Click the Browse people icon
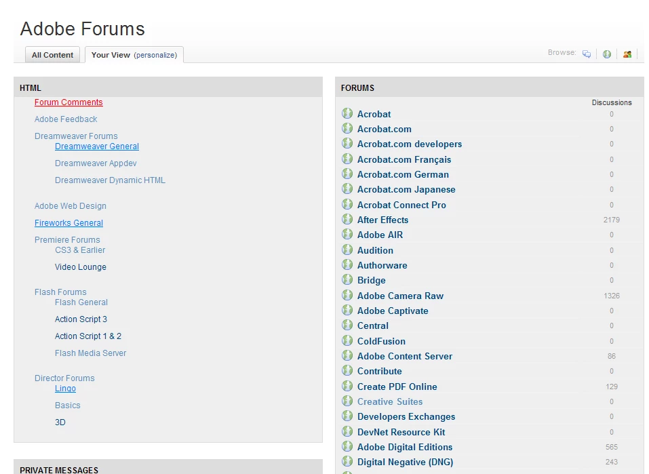 coord(627,54)
